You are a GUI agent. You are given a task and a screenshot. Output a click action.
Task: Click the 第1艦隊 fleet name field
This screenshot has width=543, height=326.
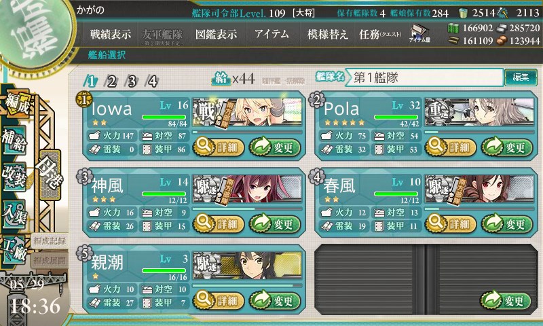coord(425,77)
